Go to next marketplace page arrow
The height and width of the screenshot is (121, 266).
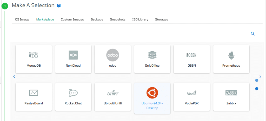tap(260, 77)
